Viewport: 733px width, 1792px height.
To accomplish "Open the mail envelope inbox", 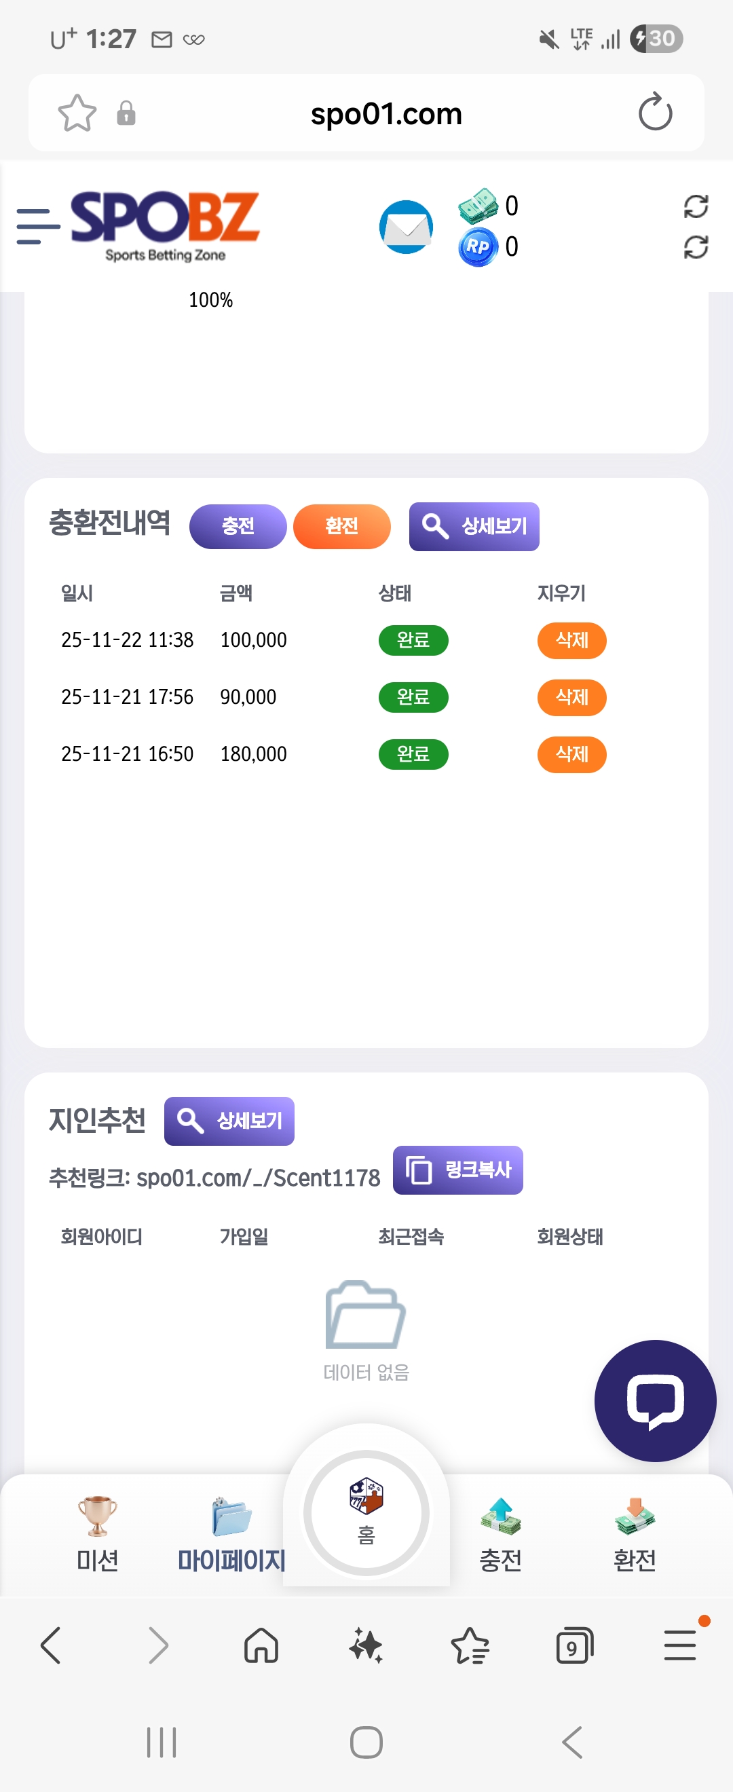I will coord(406,227).
